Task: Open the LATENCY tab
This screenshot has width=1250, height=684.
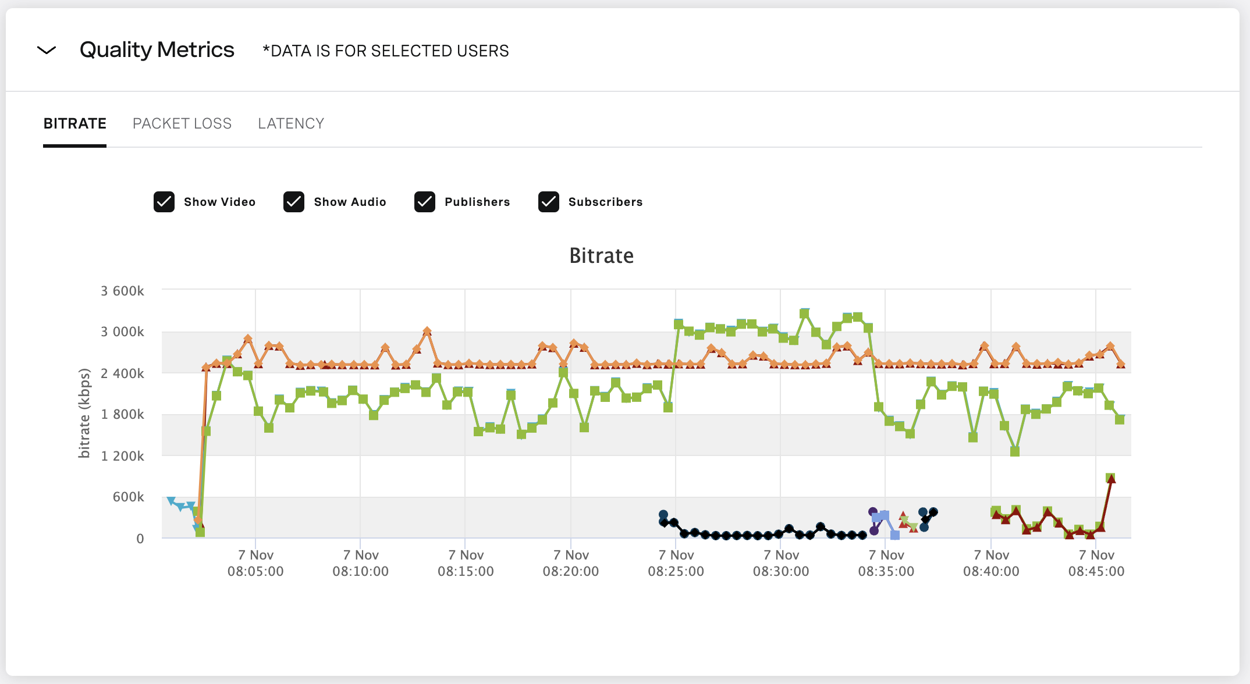Action: [290, 123]
